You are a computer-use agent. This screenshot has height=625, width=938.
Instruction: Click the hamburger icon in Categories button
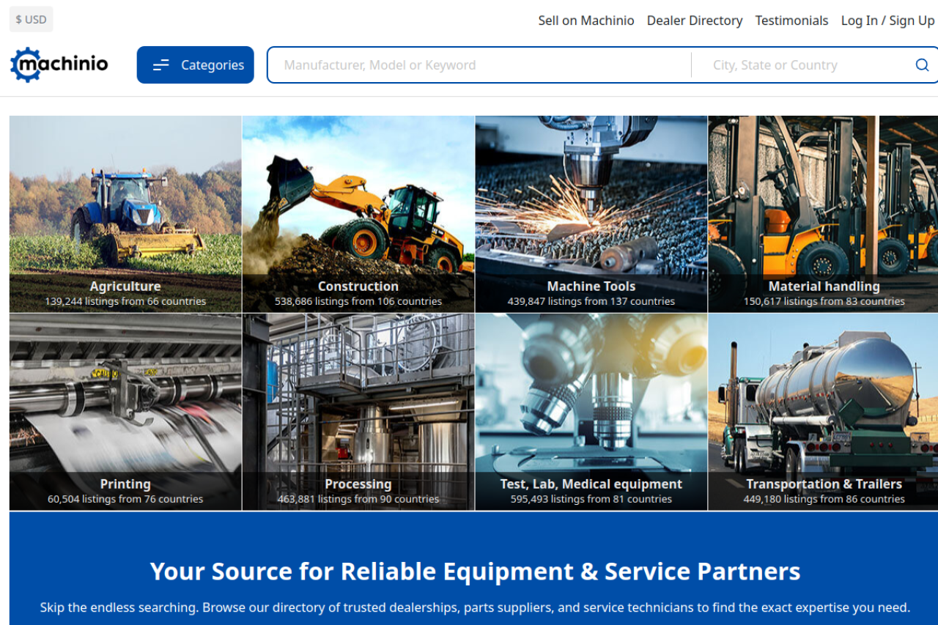[160, 65]
